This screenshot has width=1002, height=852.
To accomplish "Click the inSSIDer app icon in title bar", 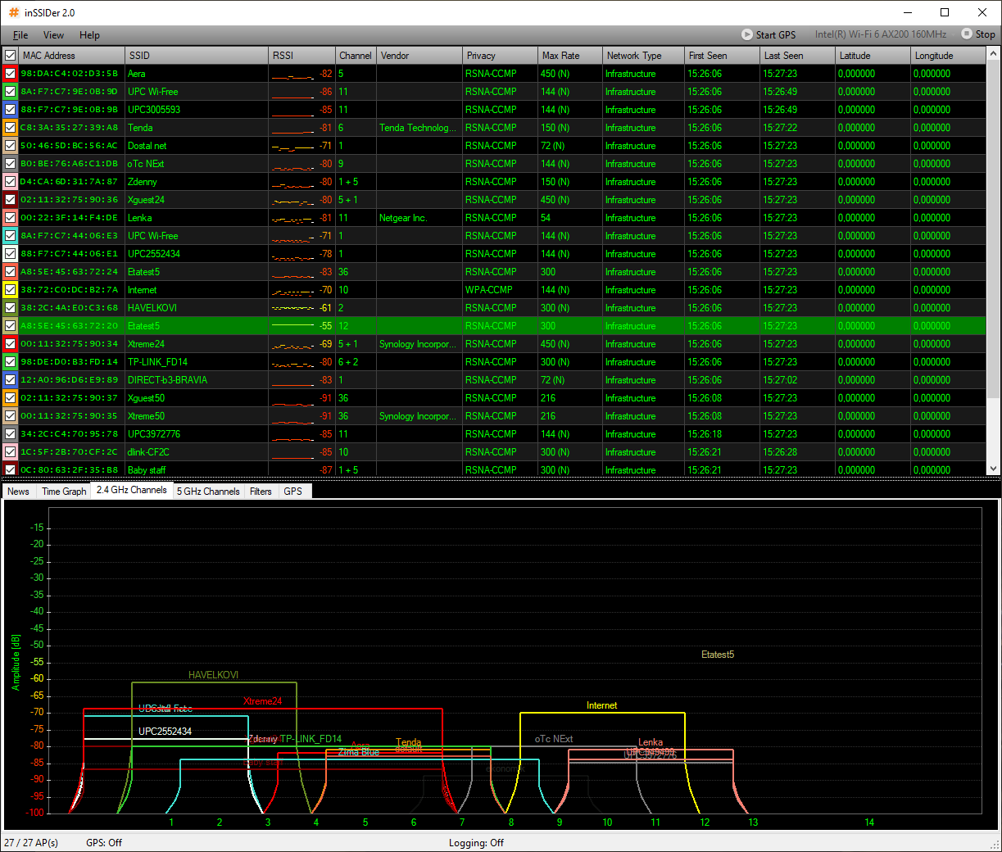I will (x=13, y=12).
